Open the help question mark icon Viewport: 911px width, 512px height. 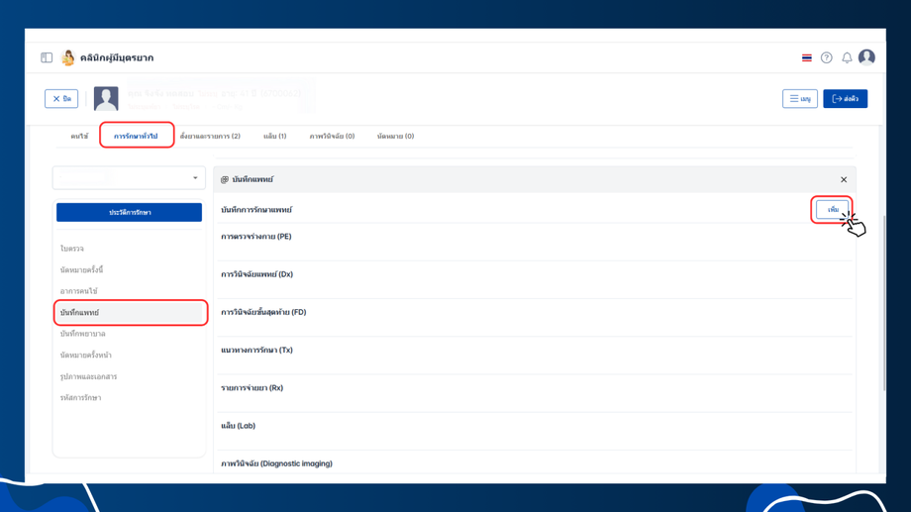click(x=826, y=57)
